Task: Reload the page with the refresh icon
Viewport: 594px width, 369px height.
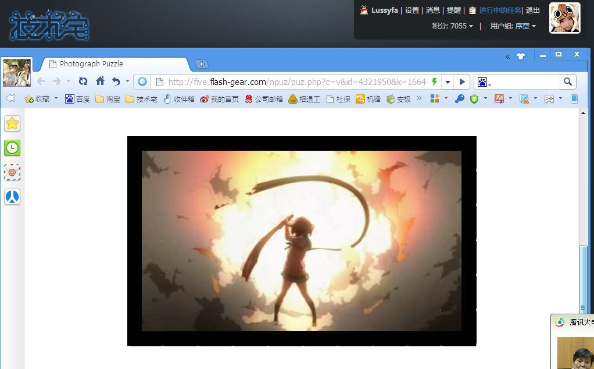Action: pyautogui.click(x=83, y=81)
